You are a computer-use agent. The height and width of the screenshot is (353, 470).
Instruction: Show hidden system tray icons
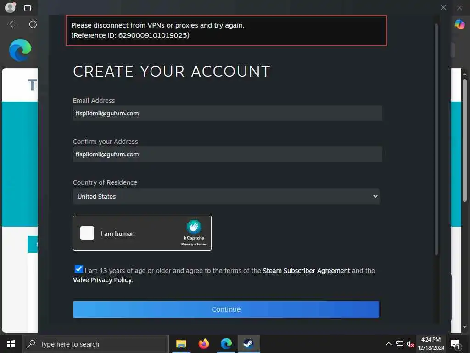pos(388,344)
